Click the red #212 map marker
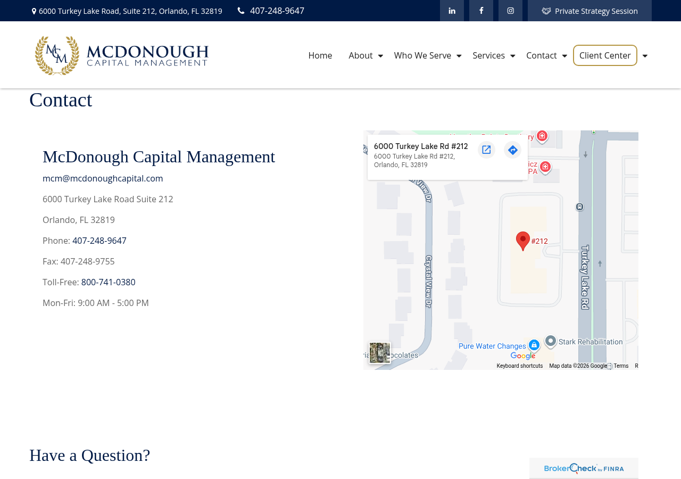681x479 pixels. point(523,241)
